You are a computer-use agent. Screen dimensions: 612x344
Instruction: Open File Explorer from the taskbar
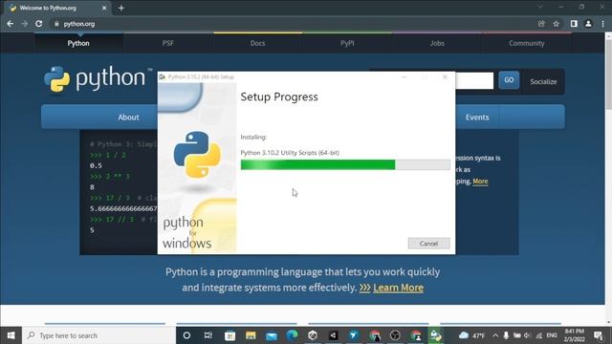(251, 335)
